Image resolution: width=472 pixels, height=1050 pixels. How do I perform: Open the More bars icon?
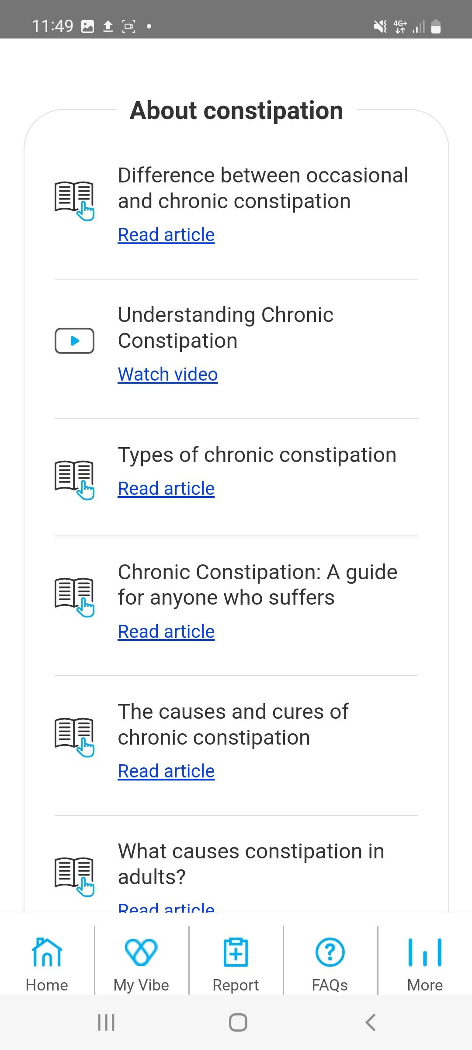tap(425, 952)
